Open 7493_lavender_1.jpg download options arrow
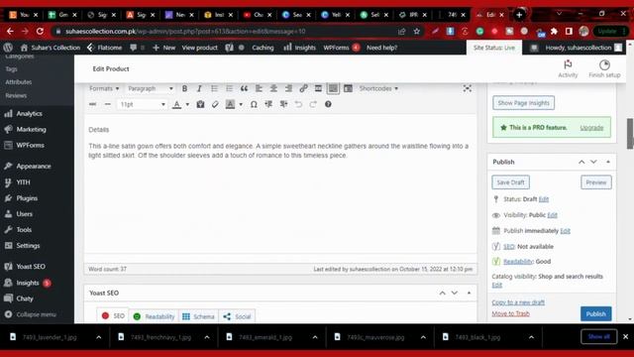The height and width of the screenshot is (357, 634). coord(99,337)
